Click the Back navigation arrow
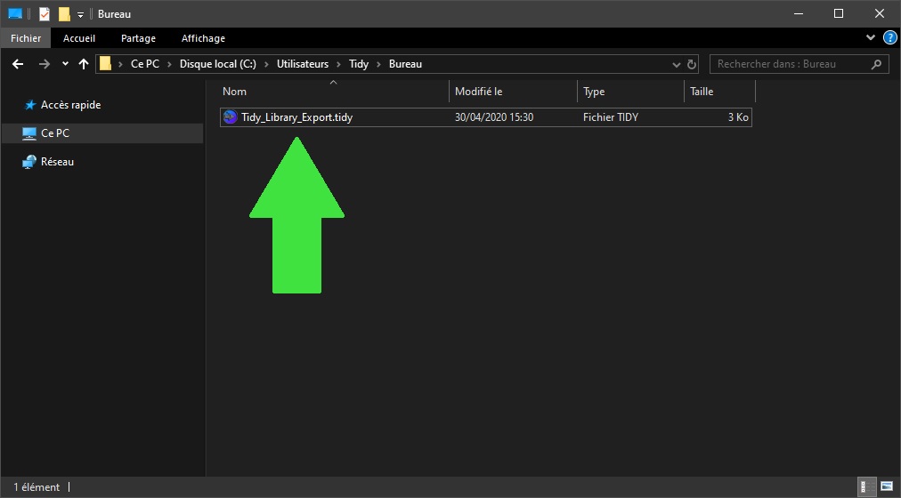Viewport: 901px width, 498px height. (18, 64)
